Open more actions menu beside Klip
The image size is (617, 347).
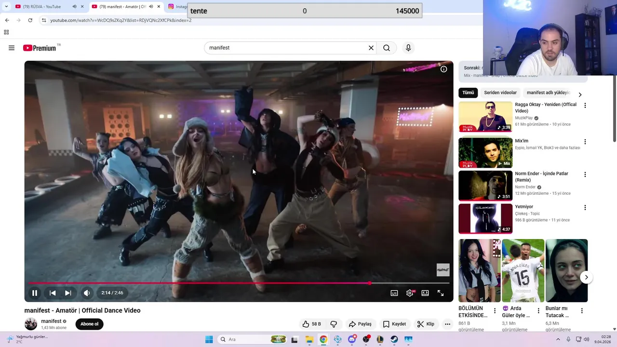pyautogui.click(x=447, y=324)
